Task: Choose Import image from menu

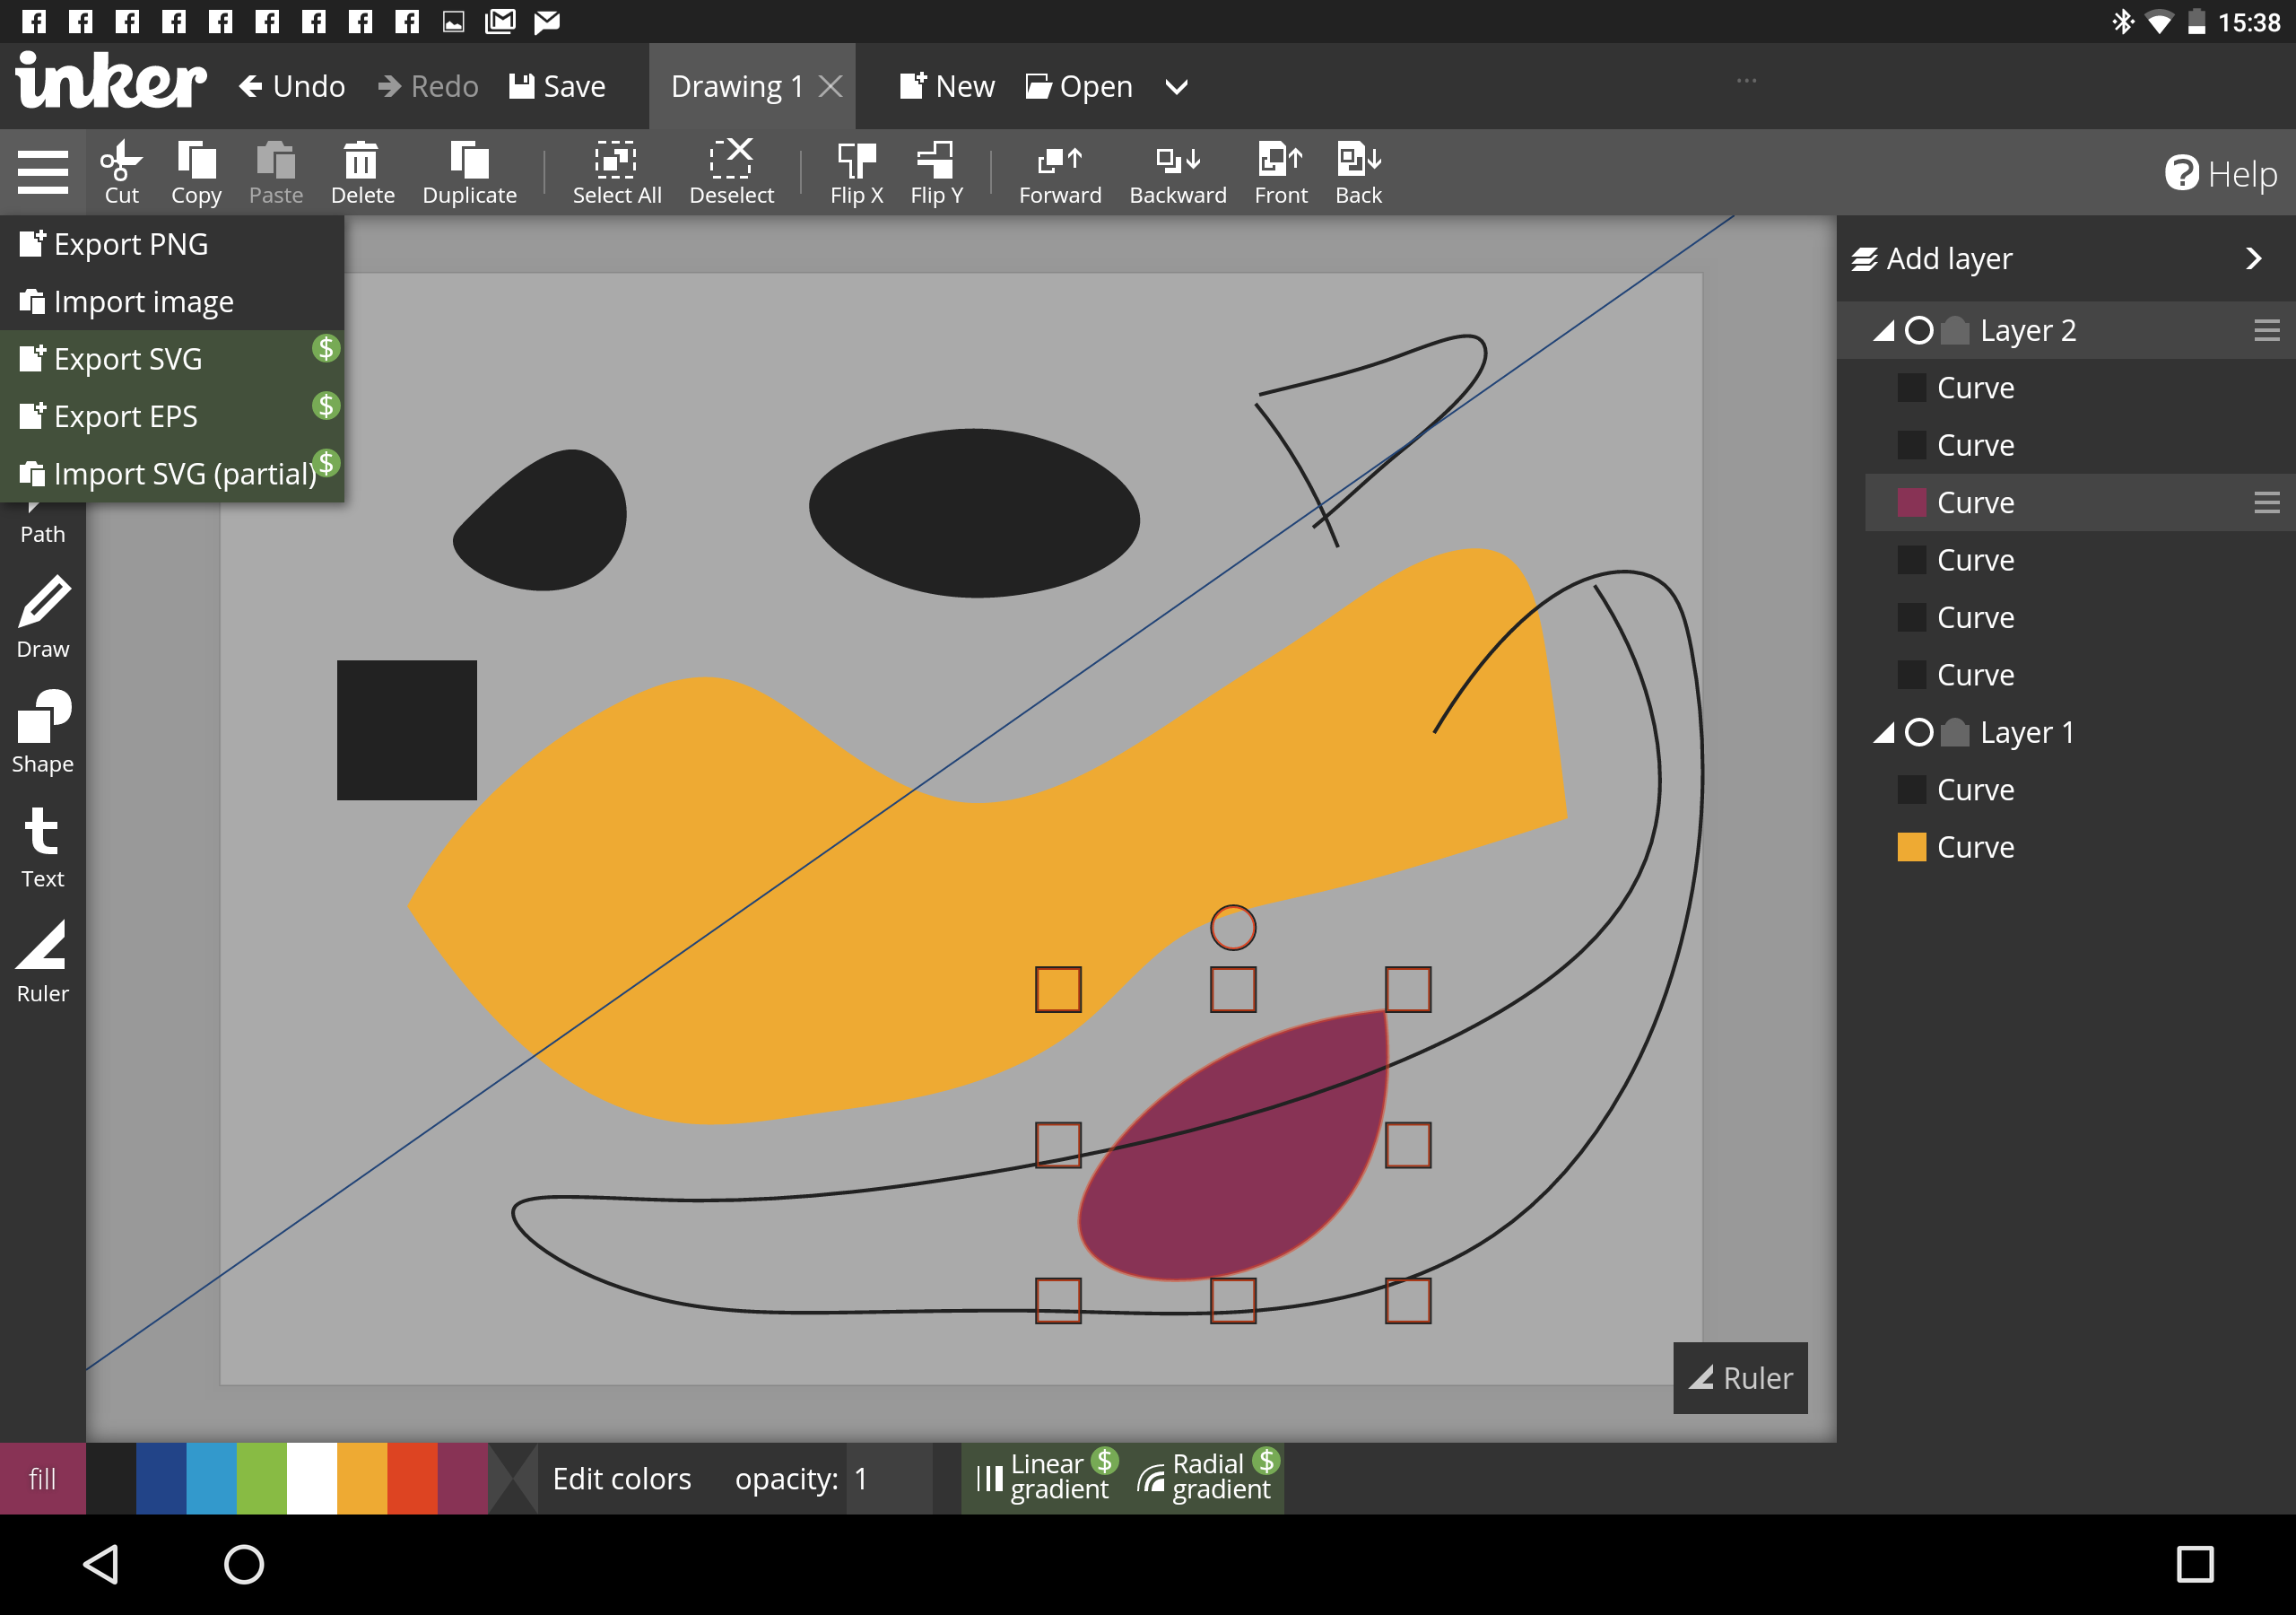Action: [x=172, y=301]
